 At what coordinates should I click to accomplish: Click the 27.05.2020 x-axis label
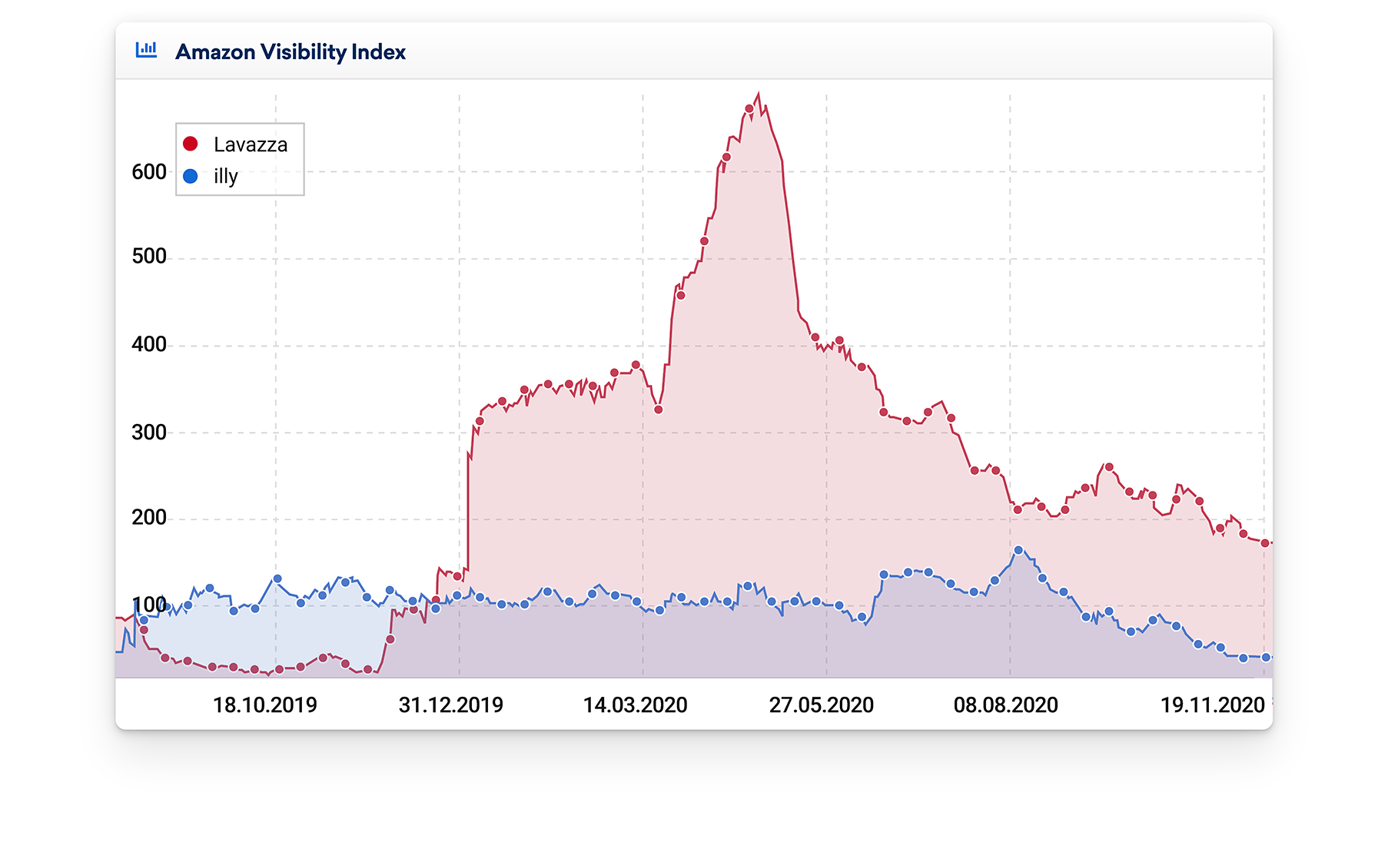coord(821,704)
